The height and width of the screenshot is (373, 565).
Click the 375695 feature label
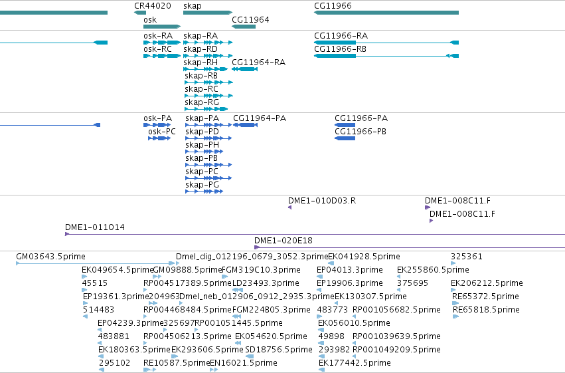tap(412, 283)
